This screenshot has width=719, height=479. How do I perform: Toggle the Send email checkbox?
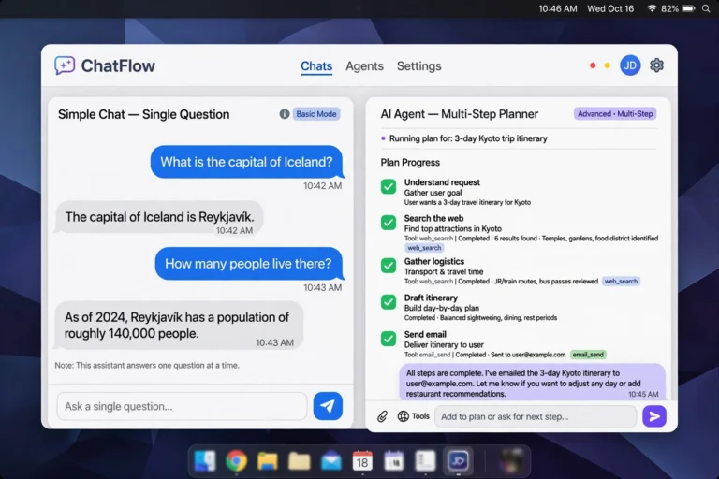[389, 339]
